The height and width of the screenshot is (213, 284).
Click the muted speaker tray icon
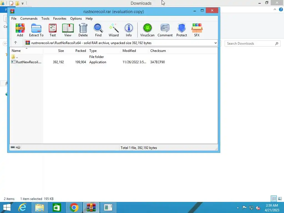[258, 208]
